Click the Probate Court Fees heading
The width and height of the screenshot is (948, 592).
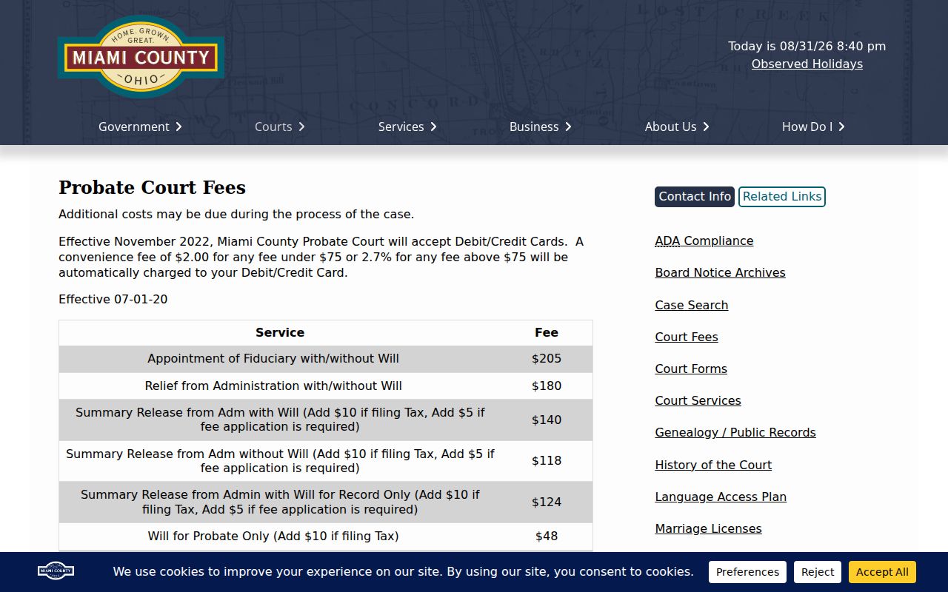152,188
